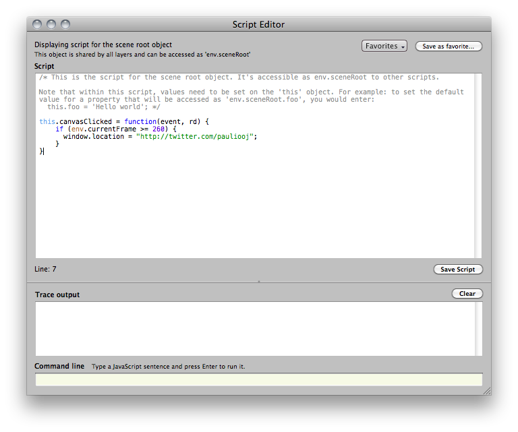The height and width of the screenshot is (432, 518).
Task: Click the Save as favorite button
Action: tap(449, 47)
